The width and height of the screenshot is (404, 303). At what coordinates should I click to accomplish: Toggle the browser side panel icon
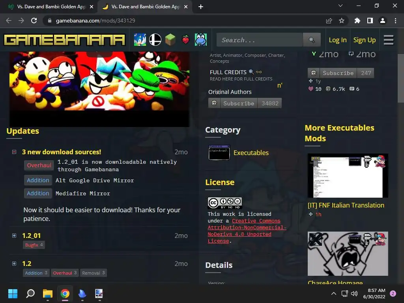tap(370, 21)
